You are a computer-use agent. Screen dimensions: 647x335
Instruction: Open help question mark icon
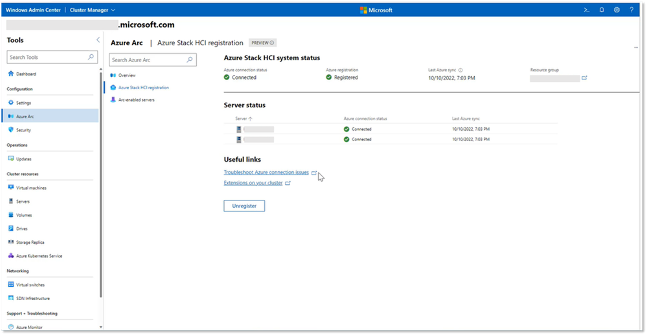click(x=631, y=10)
